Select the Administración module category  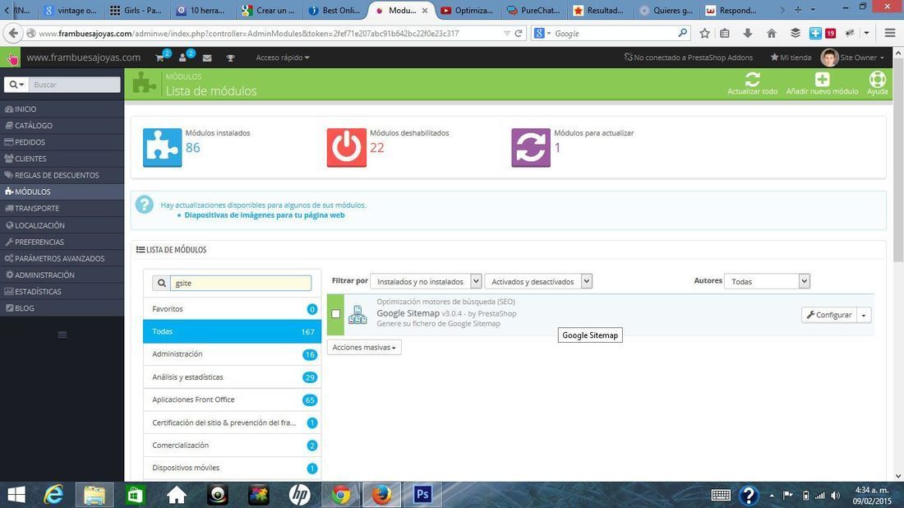coord(233,354)
